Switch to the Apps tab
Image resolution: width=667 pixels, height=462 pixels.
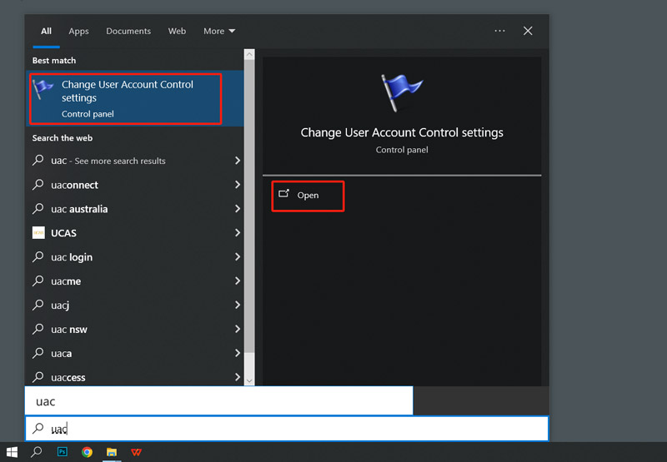tap(78, 31)
